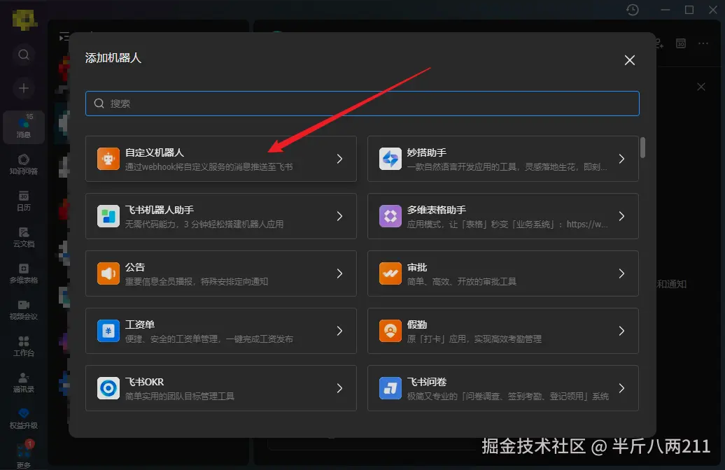This screenshot has height=470, width=725.
Task: Expand the 妙搭助手 chevron arrow
Action: click(x=621, y=159)
